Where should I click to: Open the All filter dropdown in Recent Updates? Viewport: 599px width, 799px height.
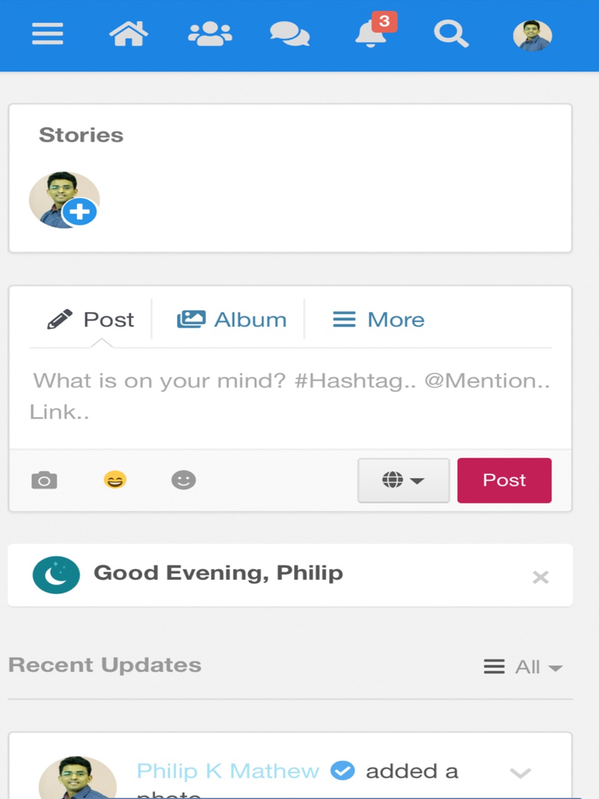point(524,667)
